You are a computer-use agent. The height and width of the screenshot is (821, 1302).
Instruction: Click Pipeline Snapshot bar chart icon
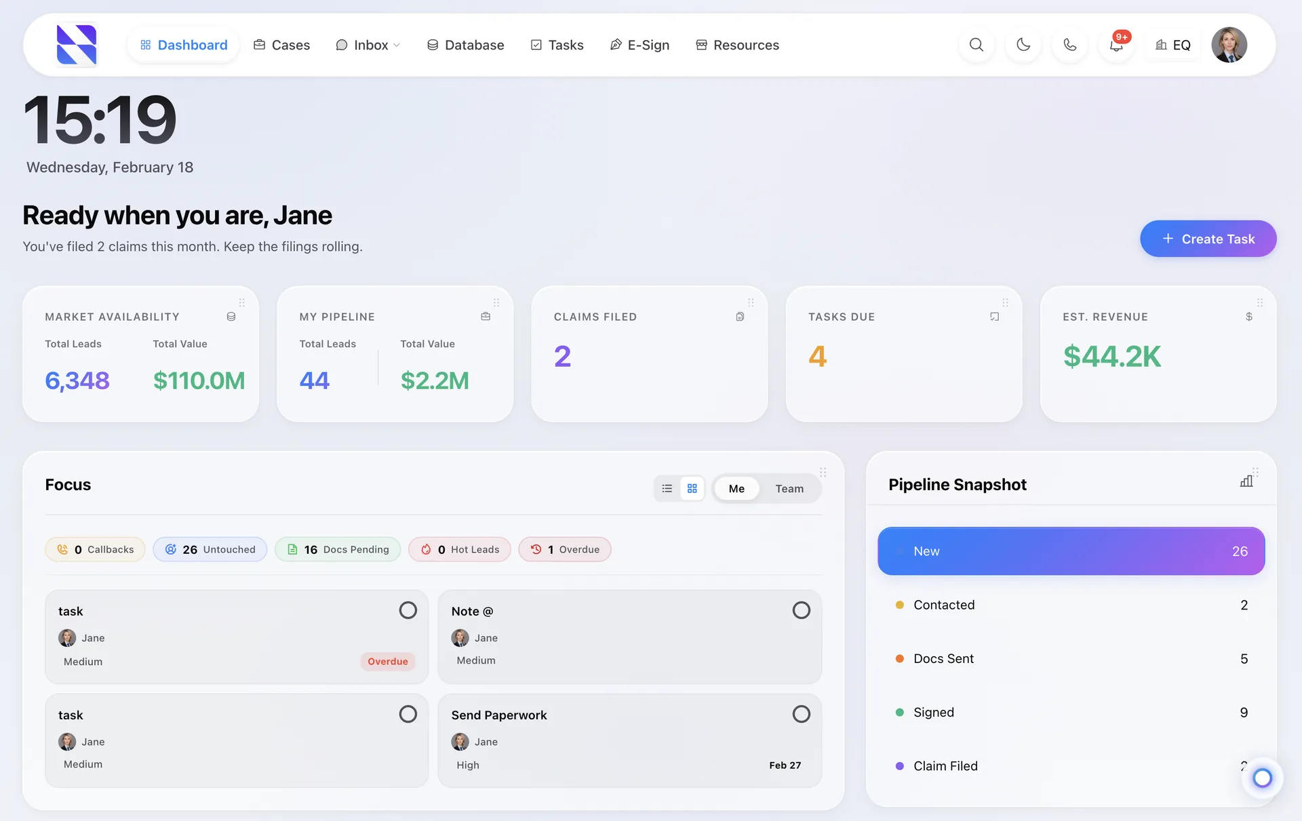point(1246,481)
